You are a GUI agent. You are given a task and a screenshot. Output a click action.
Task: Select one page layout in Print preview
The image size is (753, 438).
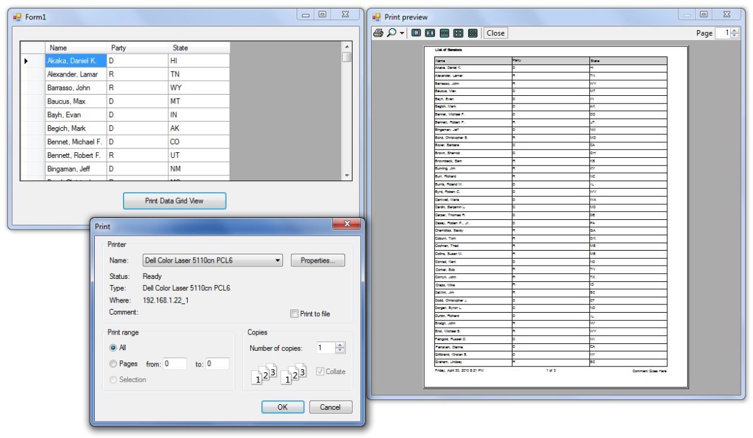[x=416, y=33]
